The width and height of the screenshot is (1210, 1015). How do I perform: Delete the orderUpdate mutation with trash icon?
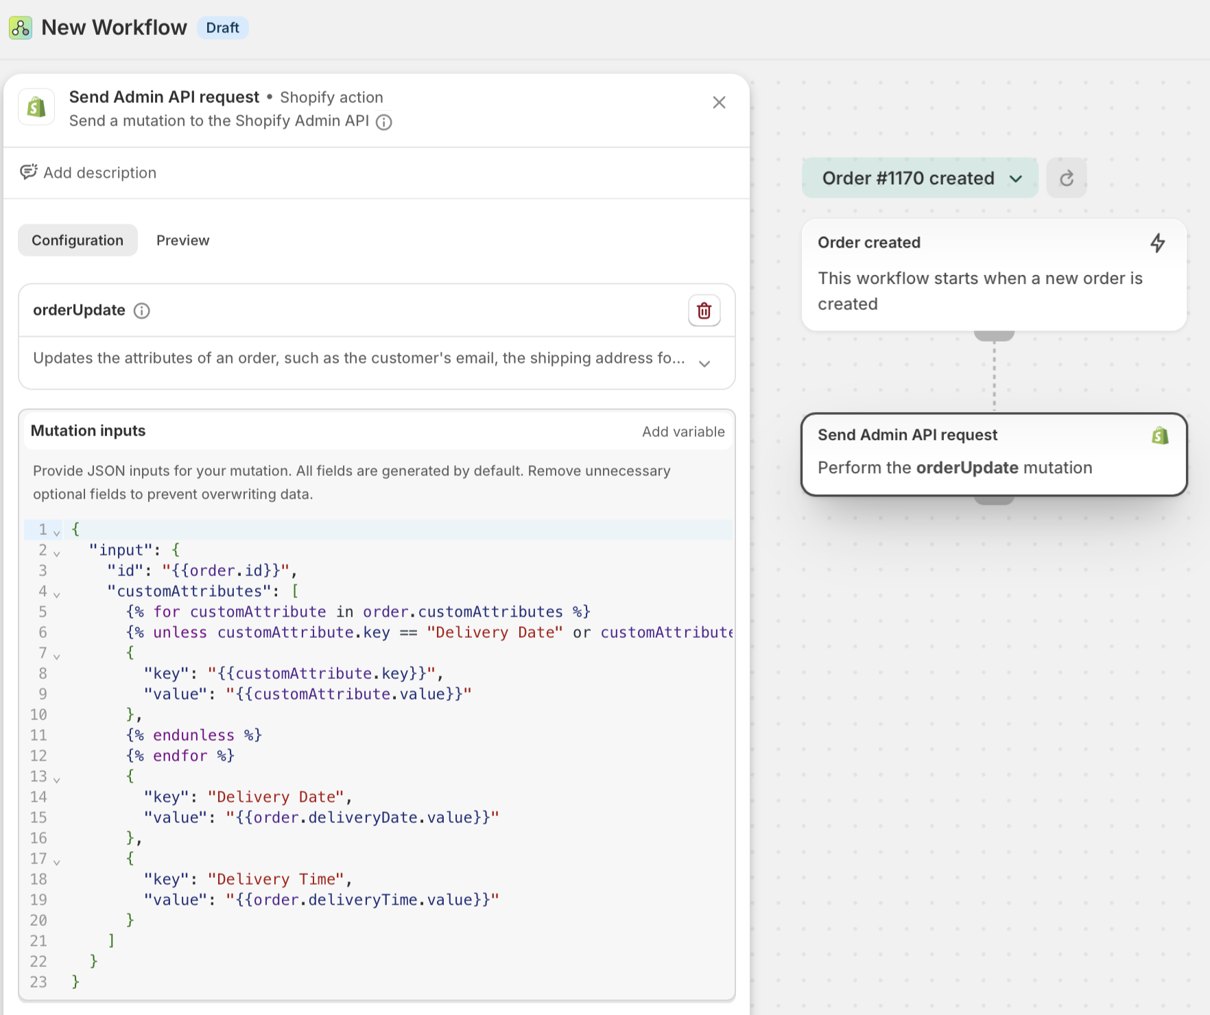[704, 311]
